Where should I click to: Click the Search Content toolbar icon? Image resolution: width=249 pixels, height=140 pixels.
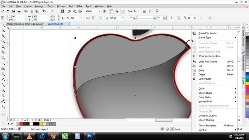62,11
